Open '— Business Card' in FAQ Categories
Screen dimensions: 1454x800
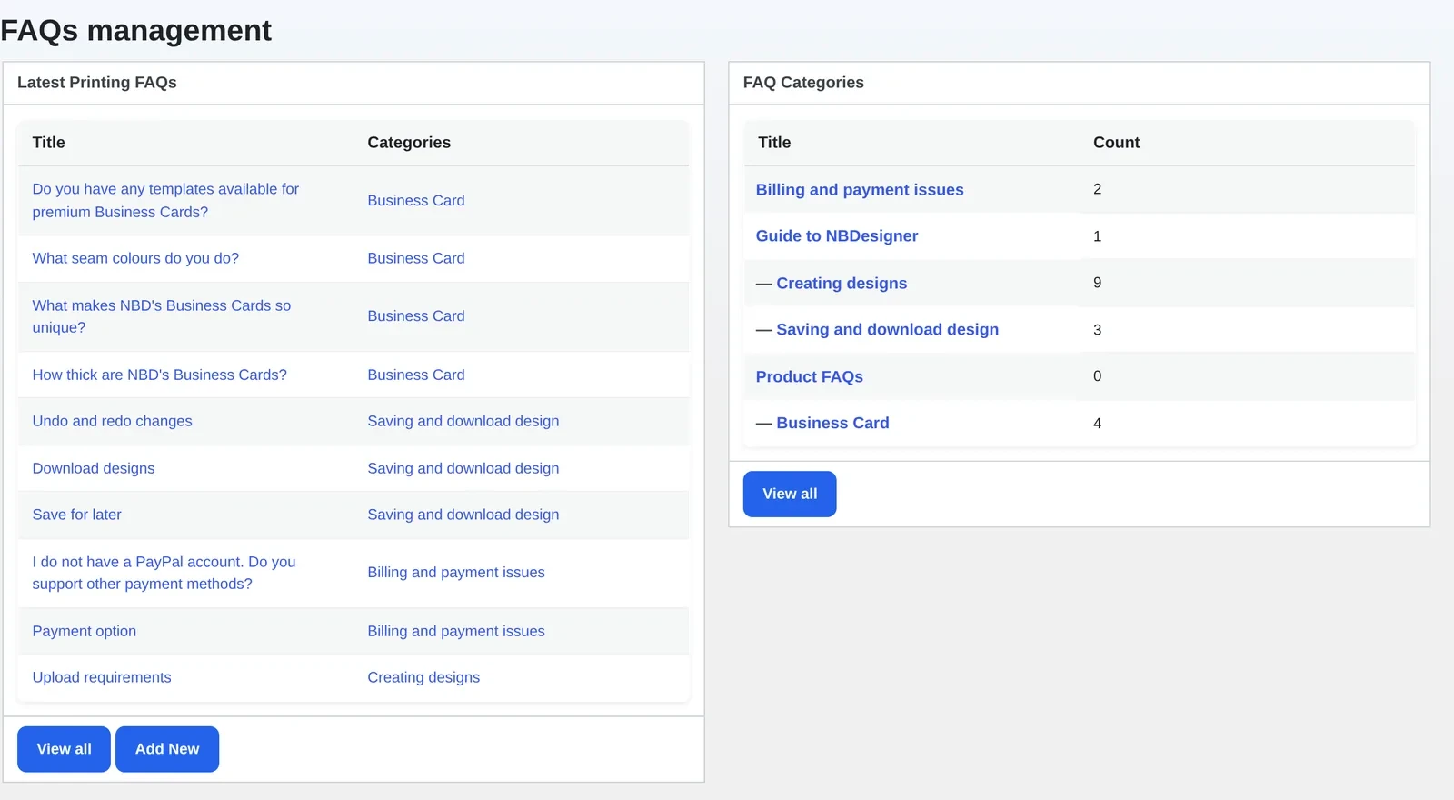[832, 424]
